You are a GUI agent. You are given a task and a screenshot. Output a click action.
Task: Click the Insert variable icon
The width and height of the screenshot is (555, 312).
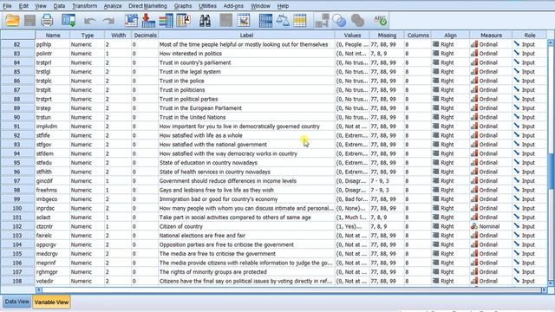click(243, 20)
